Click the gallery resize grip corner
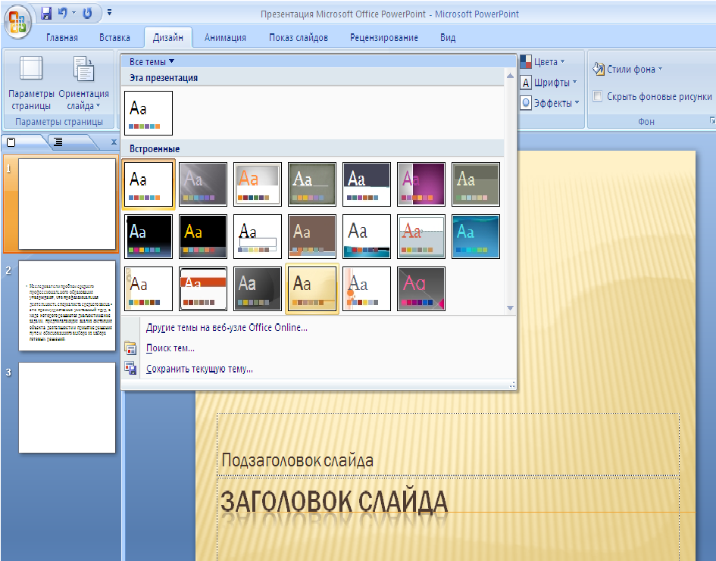Screen dimensions: 716x561 pyautogui.click(x=512, y=385)
